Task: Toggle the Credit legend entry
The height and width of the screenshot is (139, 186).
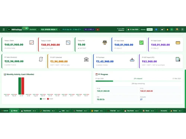Action: [50, 99]
